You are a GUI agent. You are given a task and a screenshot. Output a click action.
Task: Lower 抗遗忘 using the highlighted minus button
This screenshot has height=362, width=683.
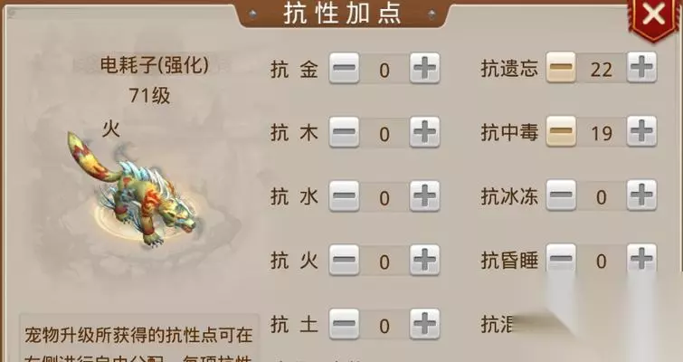click(561, 67)
